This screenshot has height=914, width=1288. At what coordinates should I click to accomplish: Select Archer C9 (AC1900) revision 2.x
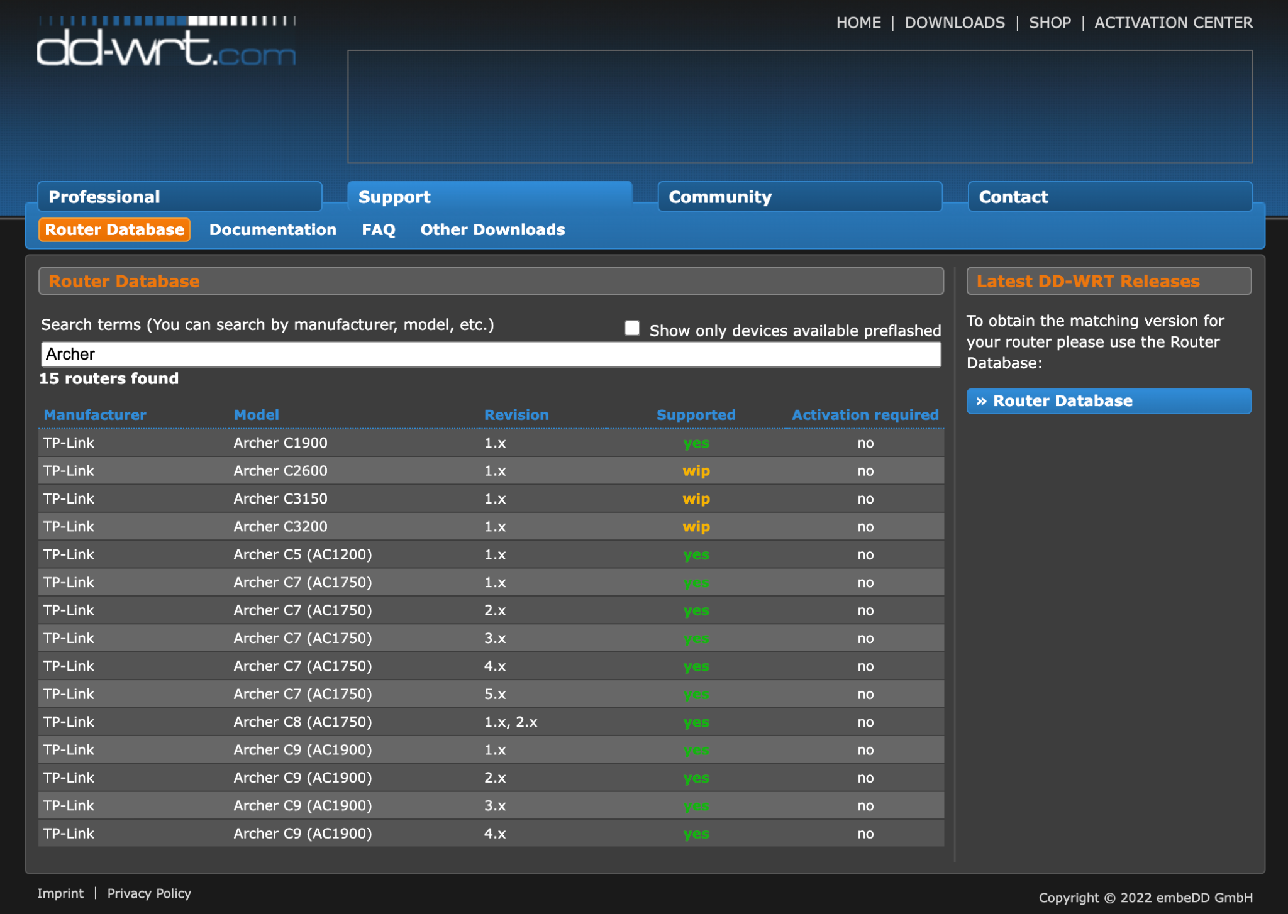point(491,778)
